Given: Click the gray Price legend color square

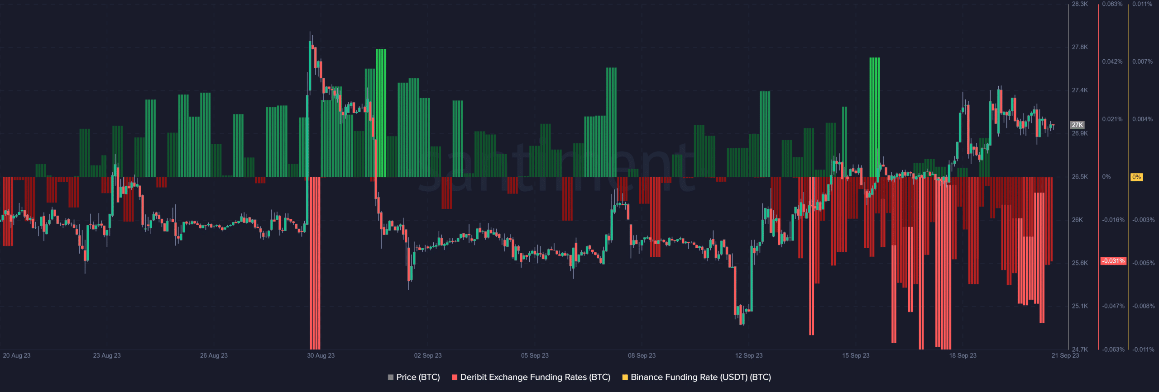Looking at the screenshot, I should (391, 377).
